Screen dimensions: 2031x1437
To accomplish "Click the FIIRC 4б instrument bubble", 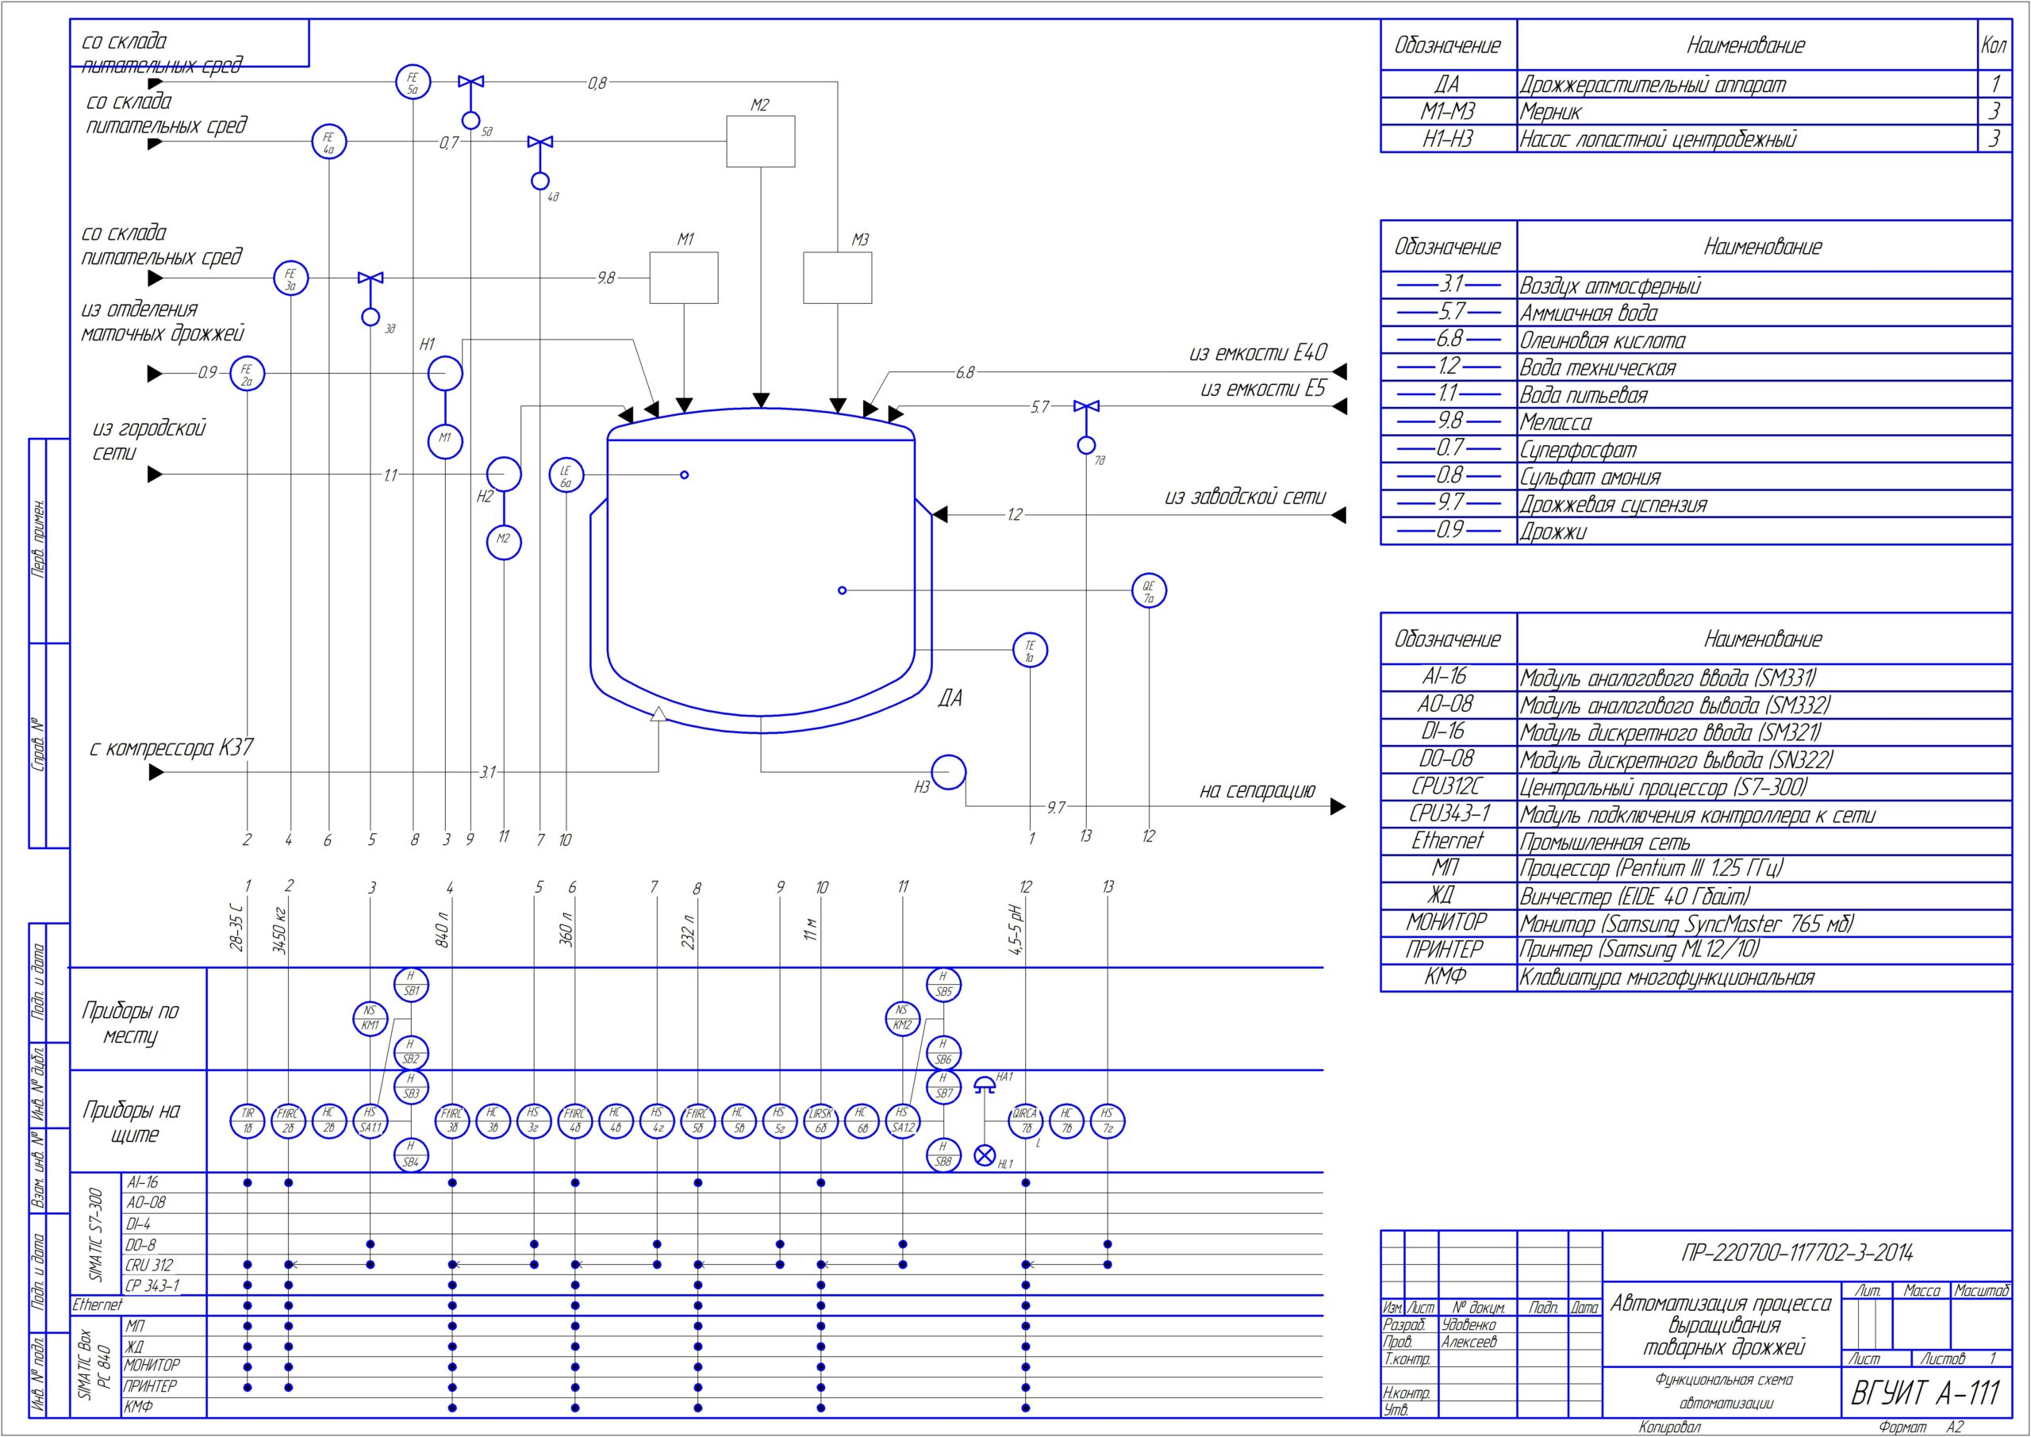I will tap(575, 1121).
